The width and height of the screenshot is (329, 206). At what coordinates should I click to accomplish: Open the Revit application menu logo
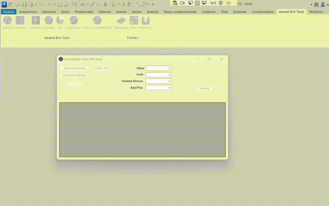pos(4,4)
